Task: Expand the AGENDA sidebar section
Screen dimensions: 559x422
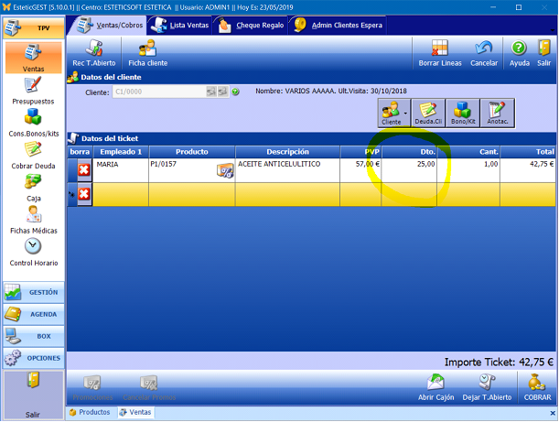Action: [x=33, y=314]
